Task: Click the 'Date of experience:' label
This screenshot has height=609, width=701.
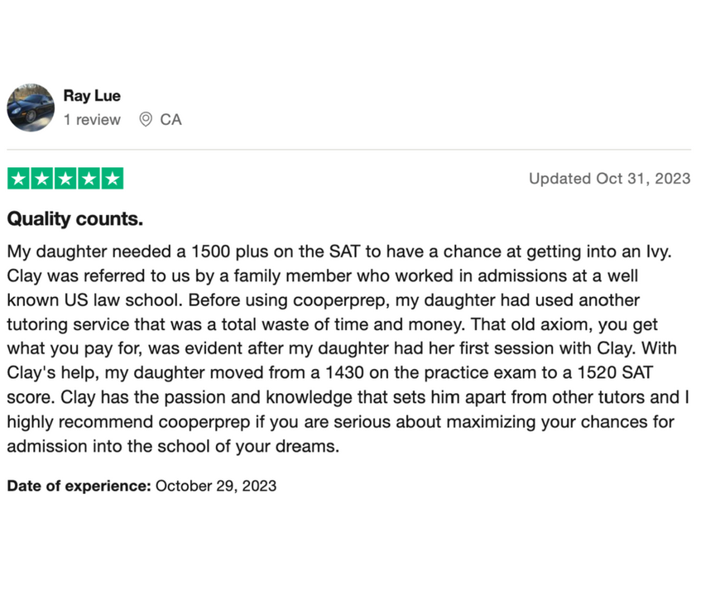Action: 79,486
